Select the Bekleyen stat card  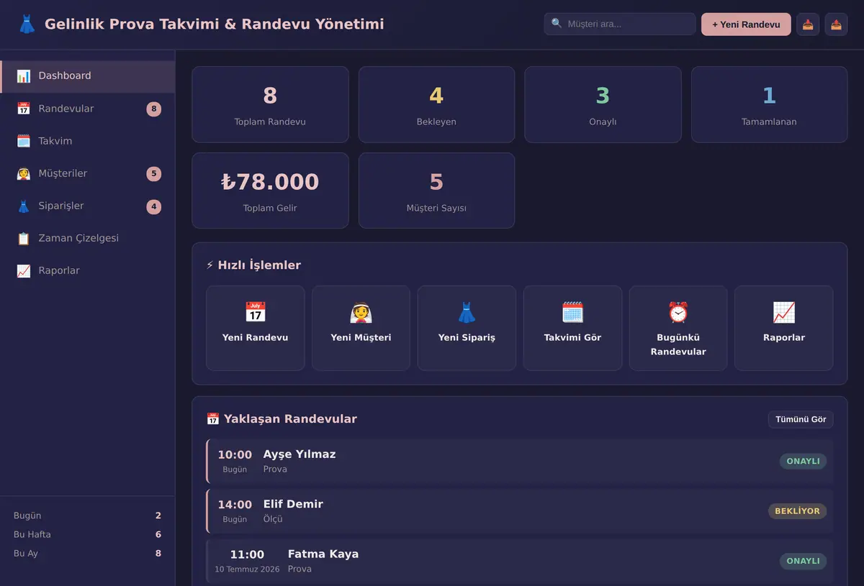(436, 104)
